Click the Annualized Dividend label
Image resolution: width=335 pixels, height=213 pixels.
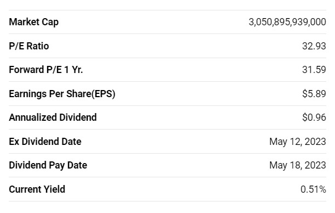53,117
